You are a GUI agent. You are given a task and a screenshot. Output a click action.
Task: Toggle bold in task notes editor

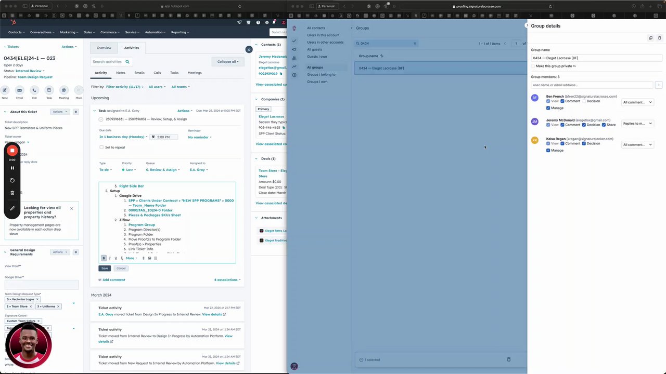104,258
